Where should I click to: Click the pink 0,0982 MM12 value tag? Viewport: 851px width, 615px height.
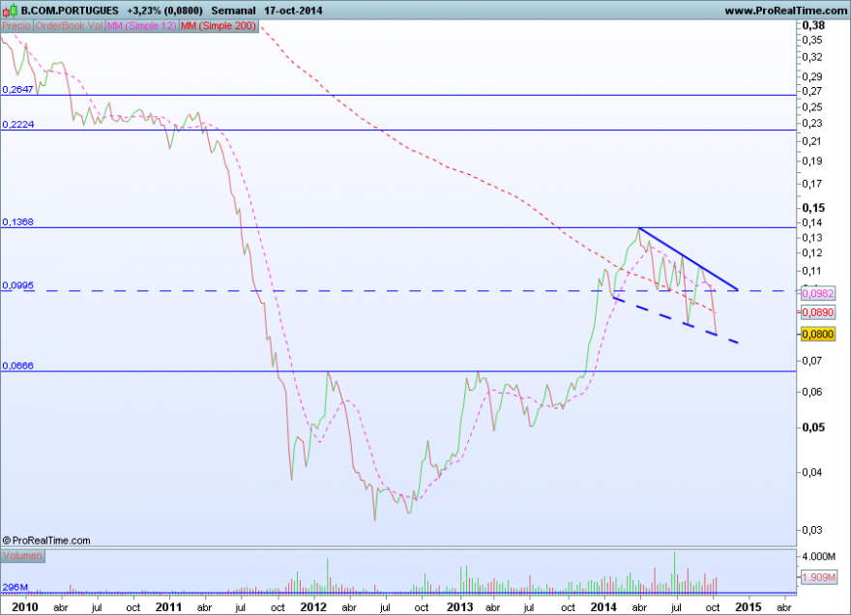tap(818, 293)
